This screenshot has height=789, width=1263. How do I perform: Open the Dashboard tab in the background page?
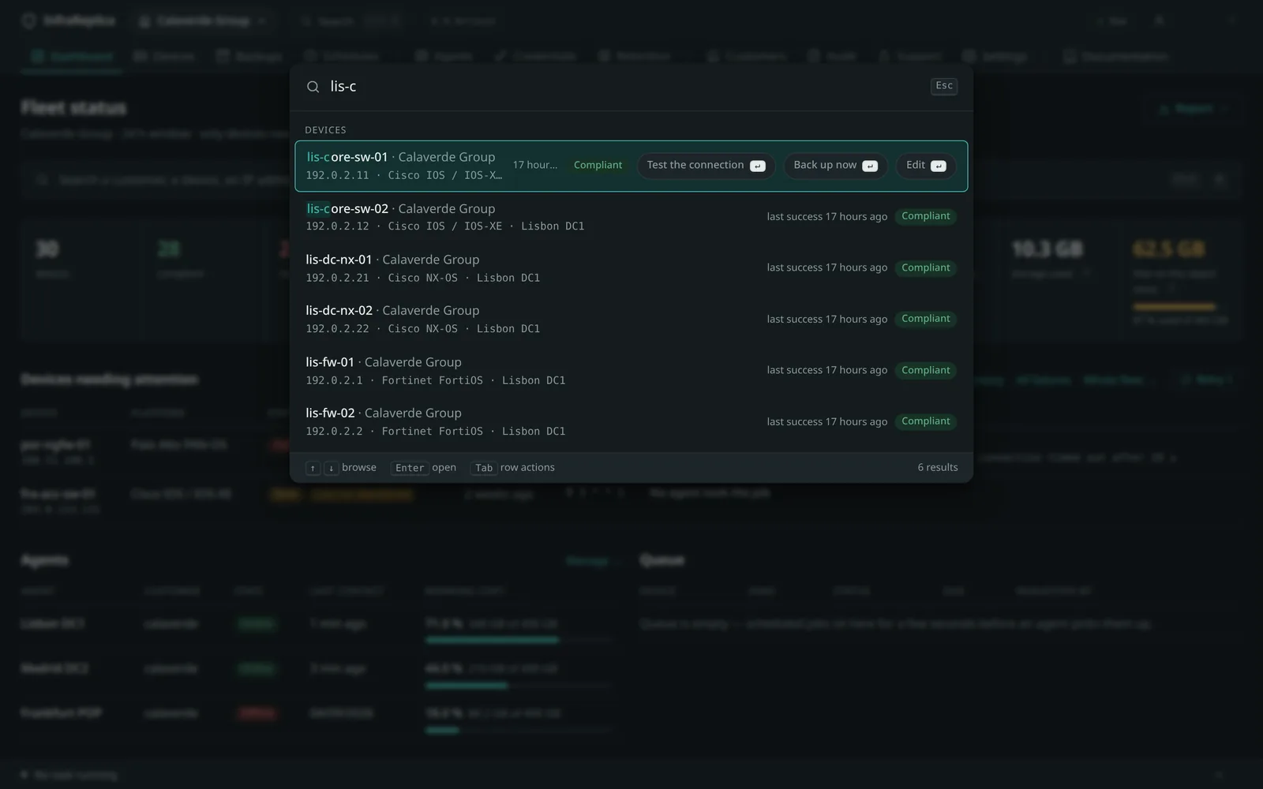[72, 57]
